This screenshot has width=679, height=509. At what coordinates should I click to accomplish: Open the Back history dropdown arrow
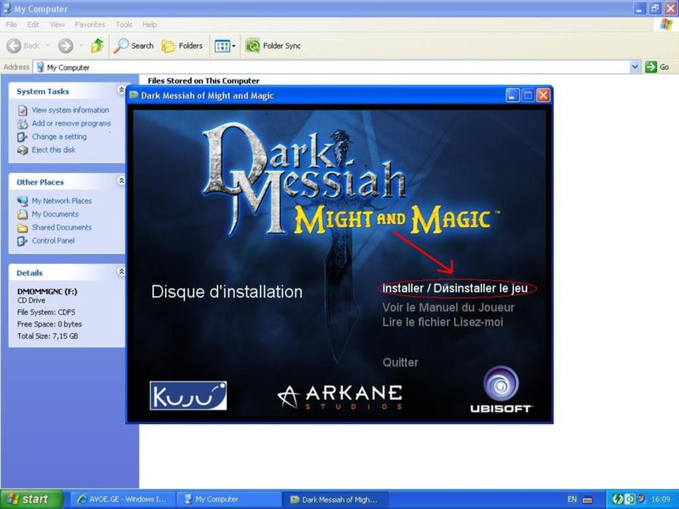point(48,45)
